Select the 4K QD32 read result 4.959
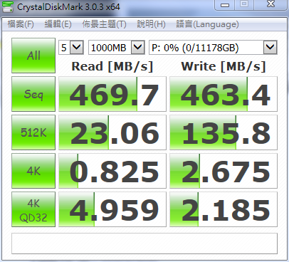 coord(112,209)
